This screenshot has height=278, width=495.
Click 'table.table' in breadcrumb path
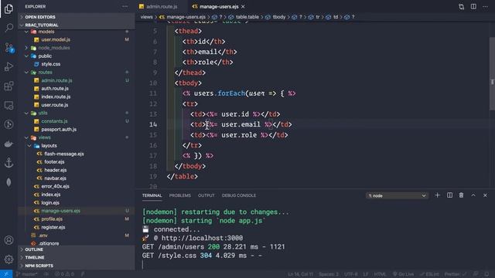tap(247, 17)
